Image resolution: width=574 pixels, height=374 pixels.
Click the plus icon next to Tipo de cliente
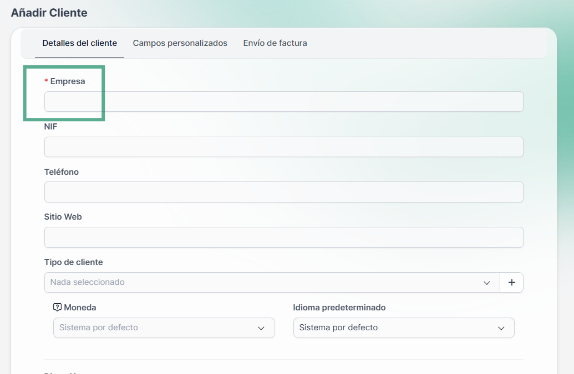pos(511,282)
